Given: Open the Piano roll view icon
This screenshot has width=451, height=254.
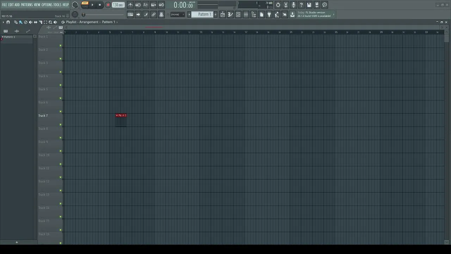Looking at the screenshot, I should click(230, 14).
